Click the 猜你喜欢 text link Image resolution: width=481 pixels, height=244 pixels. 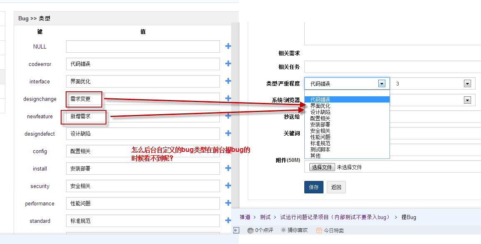298,230
